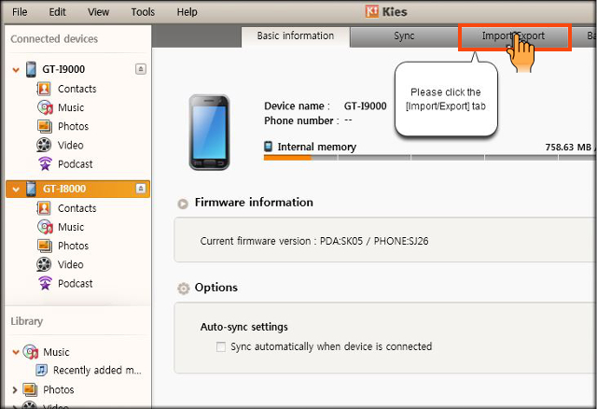Click the Library Photos icon

click(30, 389)
